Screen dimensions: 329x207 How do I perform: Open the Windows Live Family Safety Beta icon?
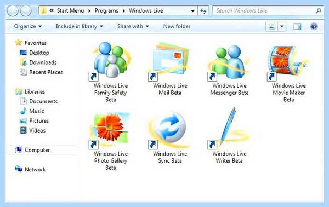pos(111,60)
